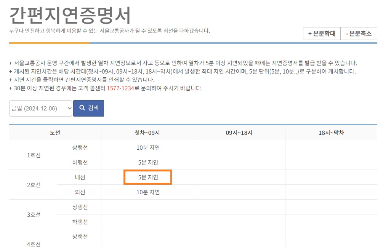
Task: Select the 첫차~09시 column header
Action: coord(148,132)
